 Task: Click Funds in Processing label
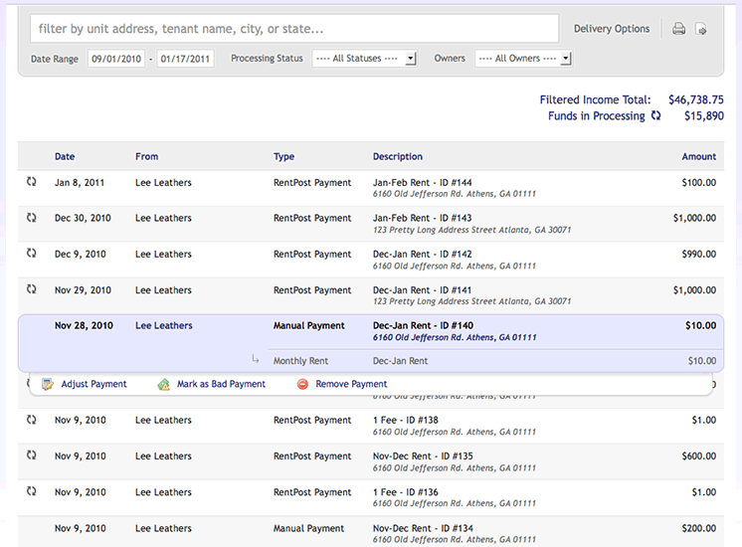coord(596,116)
